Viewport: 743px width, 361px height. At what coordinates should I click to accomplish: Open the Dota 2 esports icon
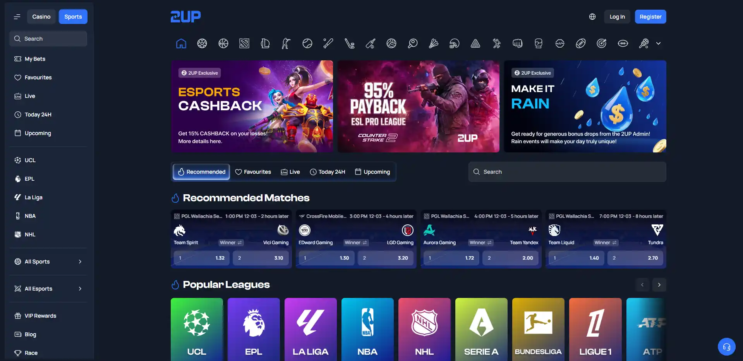[244, 43]
